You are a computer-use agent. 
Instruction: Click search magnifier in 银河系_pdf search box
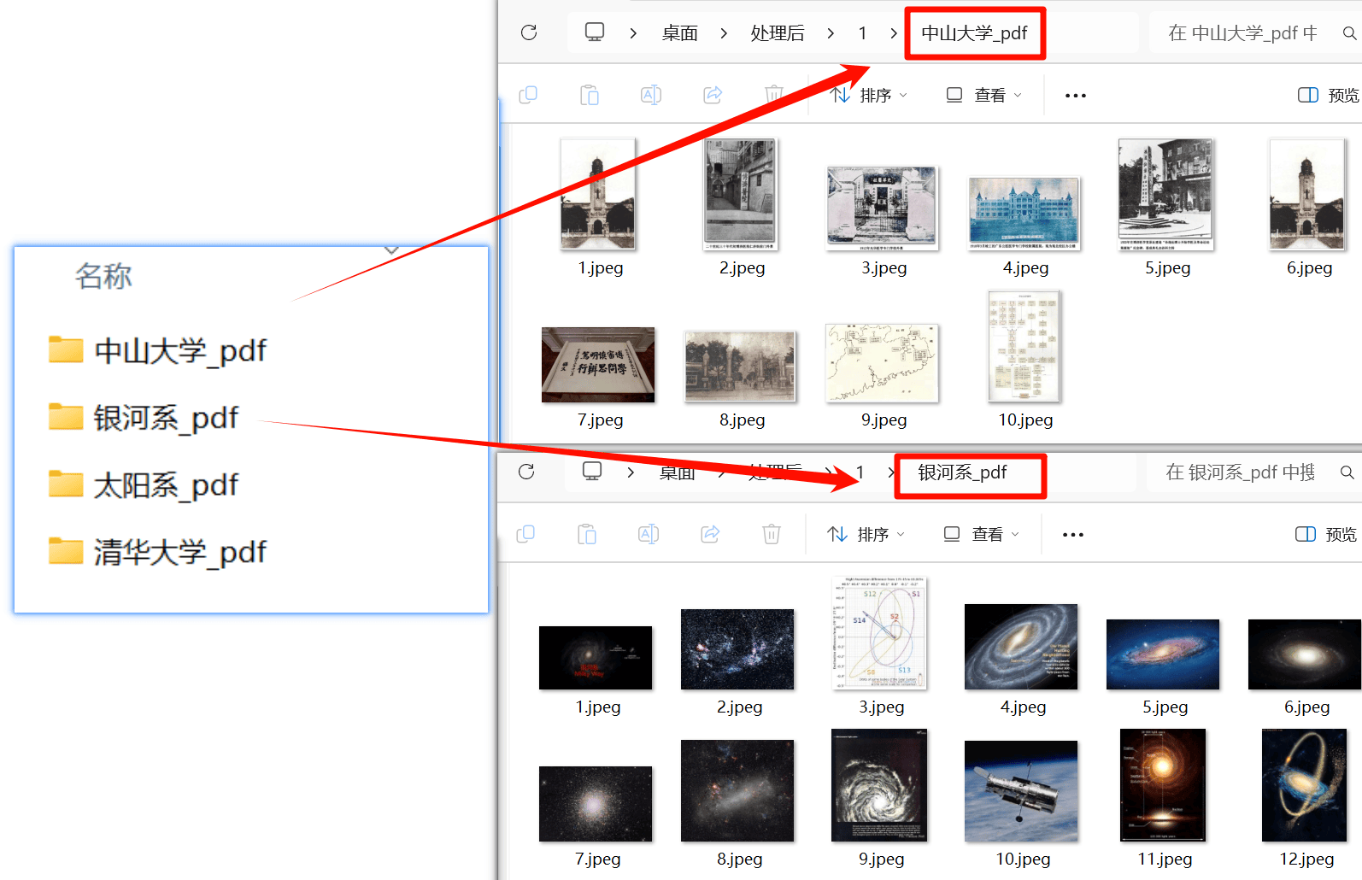tap(1347, 472)
